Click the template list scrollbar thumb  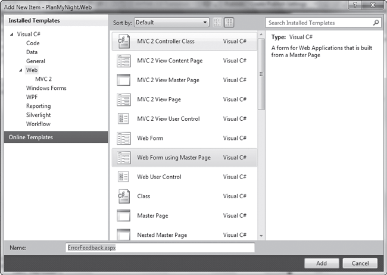click(x=261, y=74)
